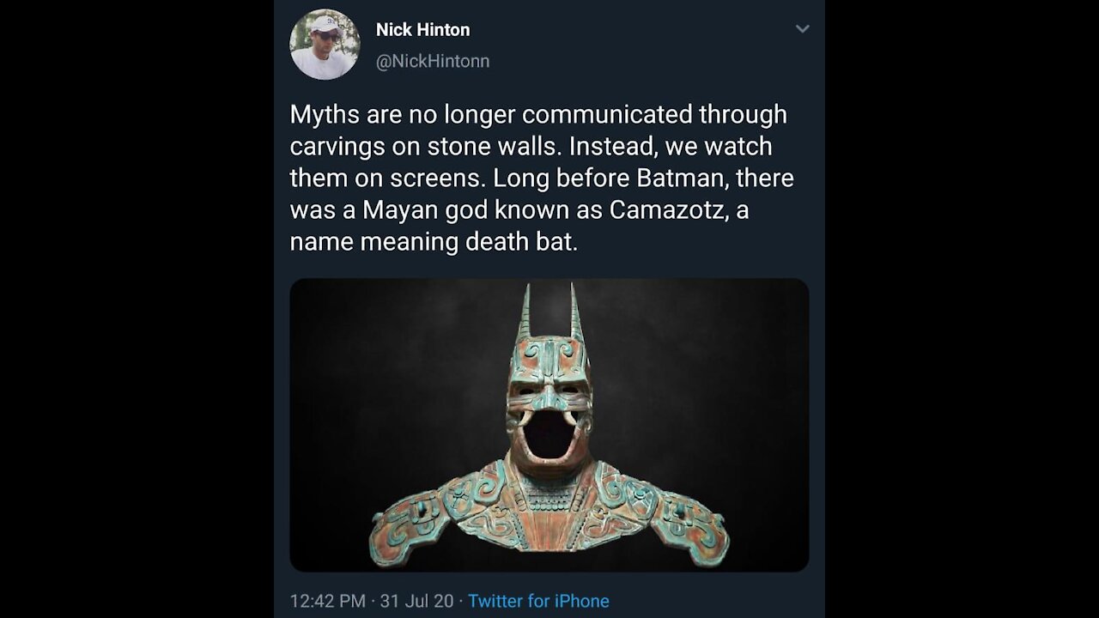Image resolution: width=1099 pixels, height=618 pixels.
Task: Open the Camazotz bat sculpture image
Action: click(x=549, y=425)
